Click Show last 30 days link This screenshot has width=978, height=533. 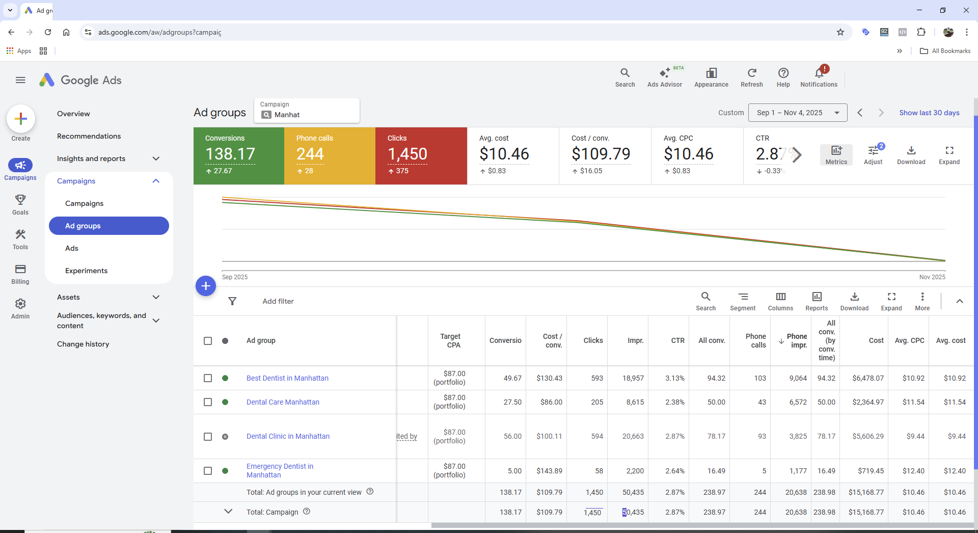929,113
